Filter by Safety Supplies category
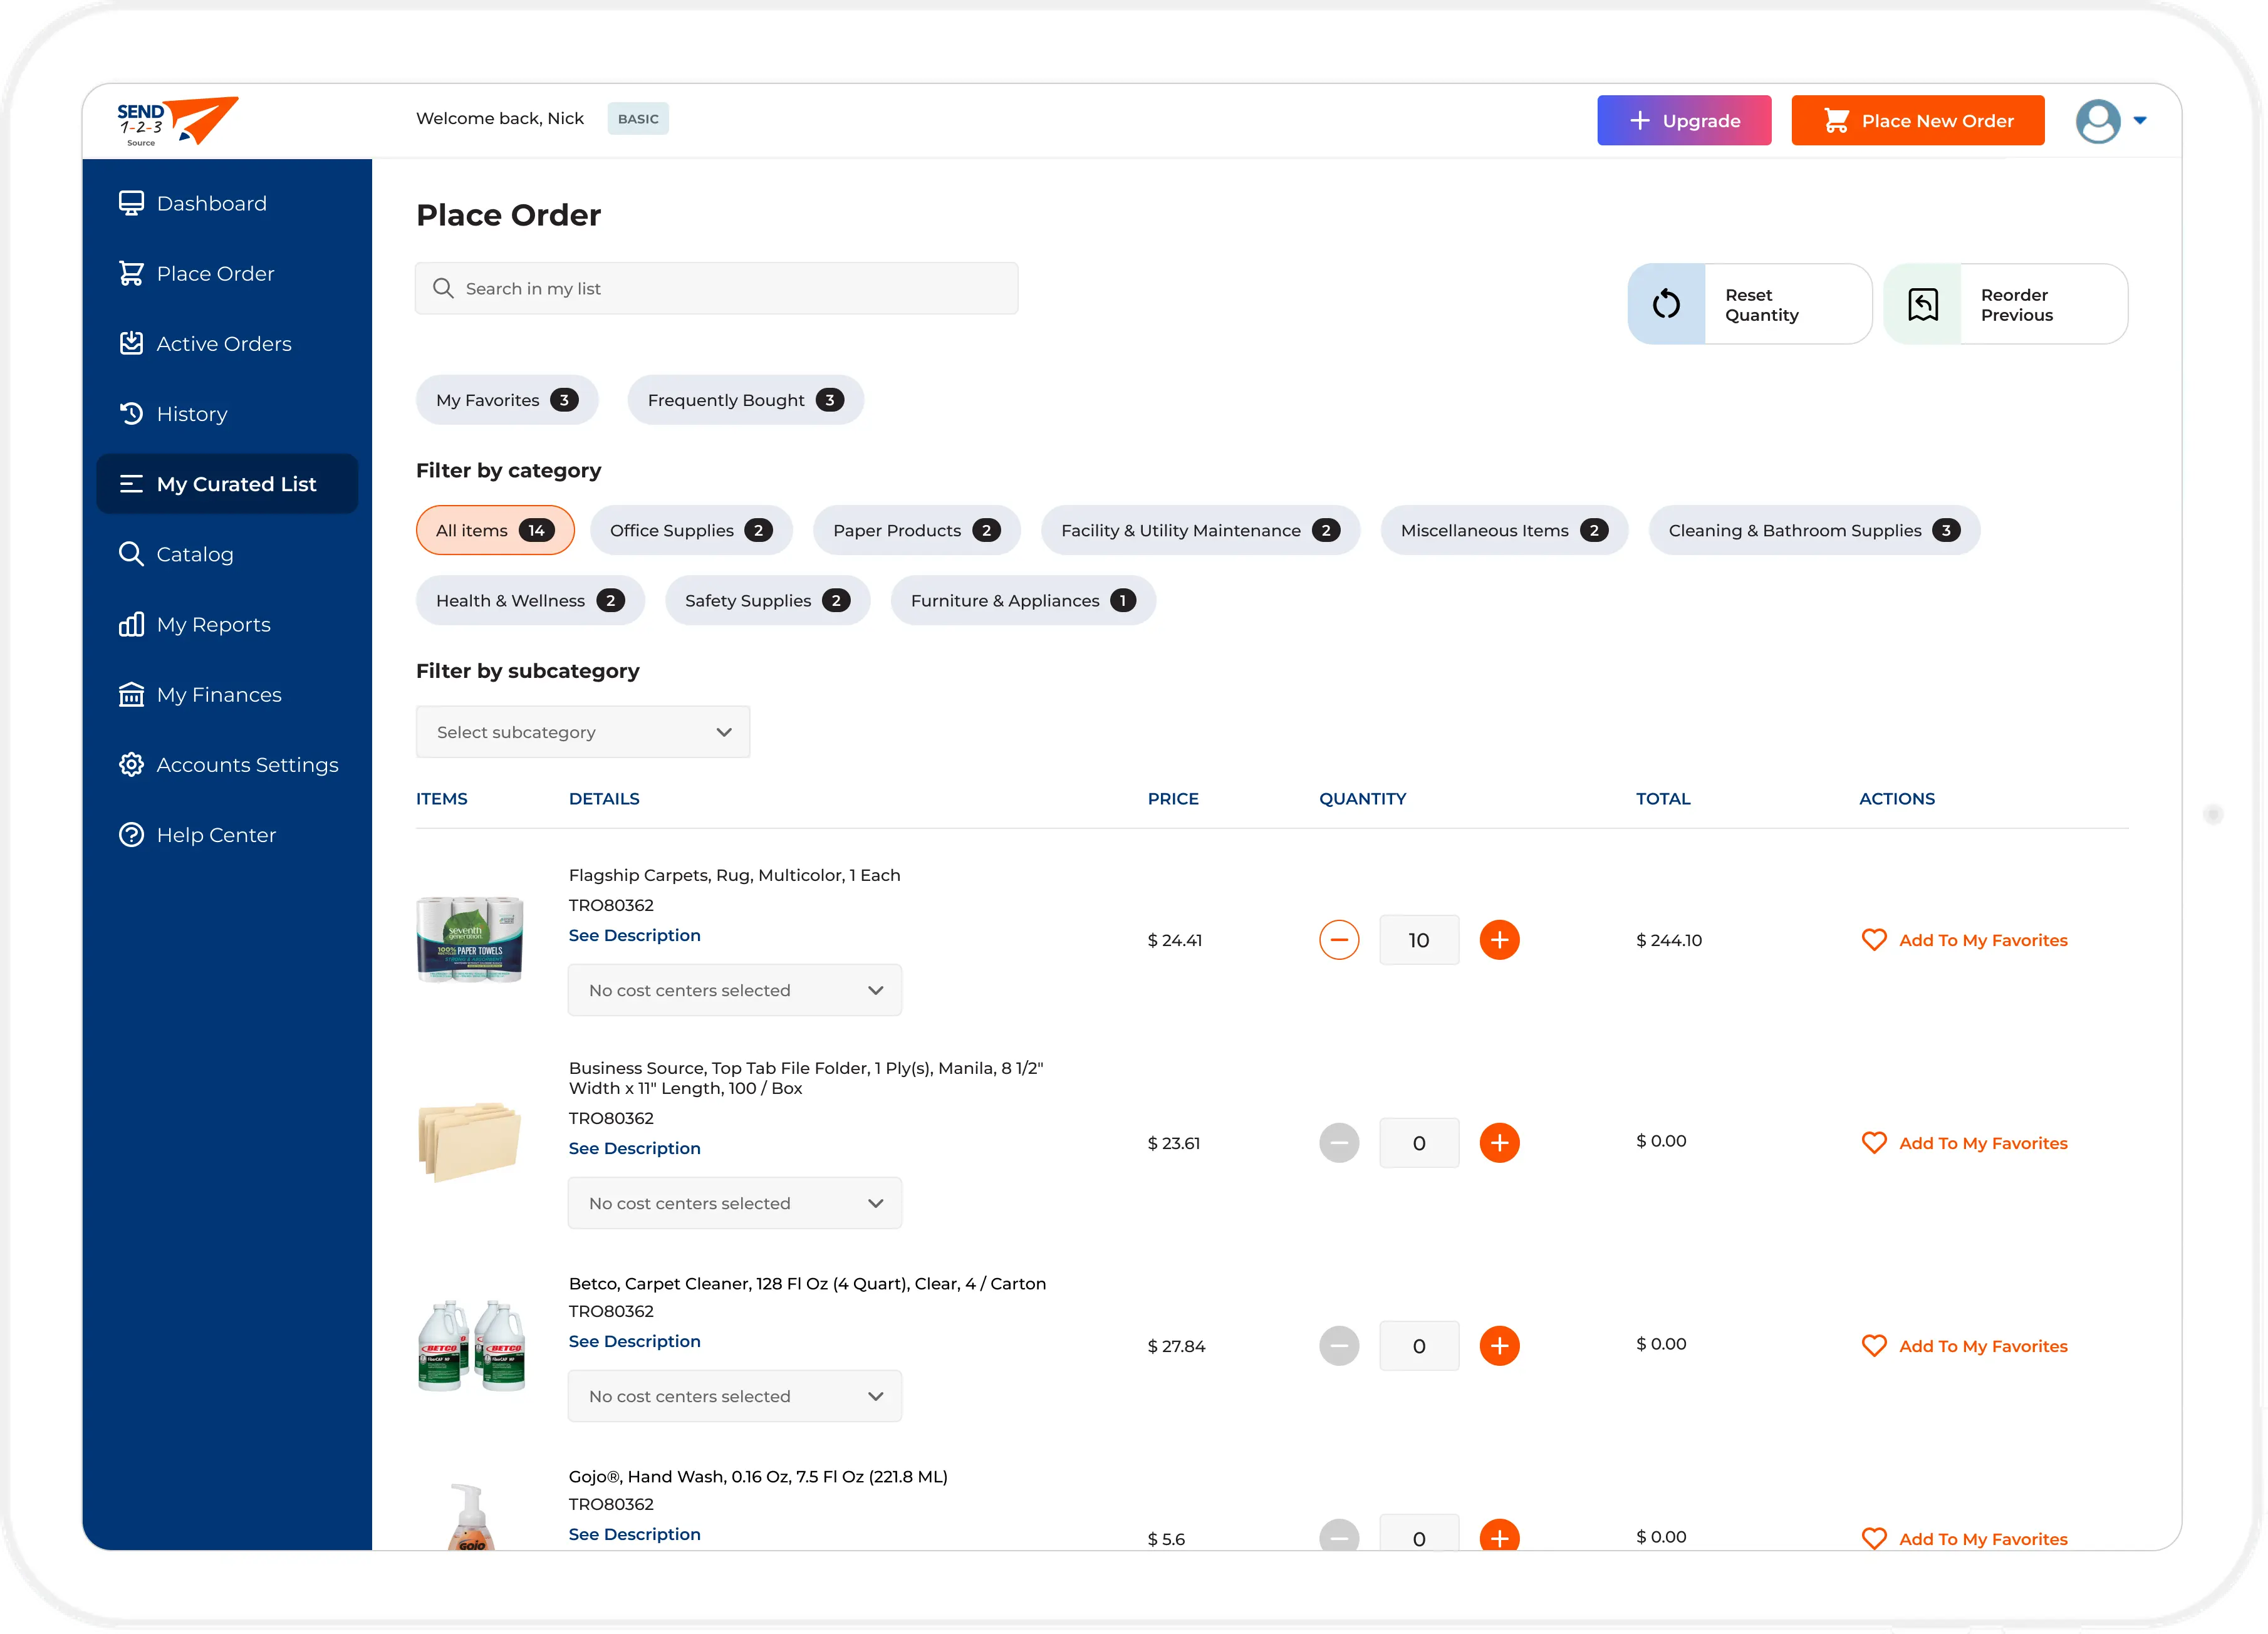This screenshot has height=1634, width=2268. point(767,600)
